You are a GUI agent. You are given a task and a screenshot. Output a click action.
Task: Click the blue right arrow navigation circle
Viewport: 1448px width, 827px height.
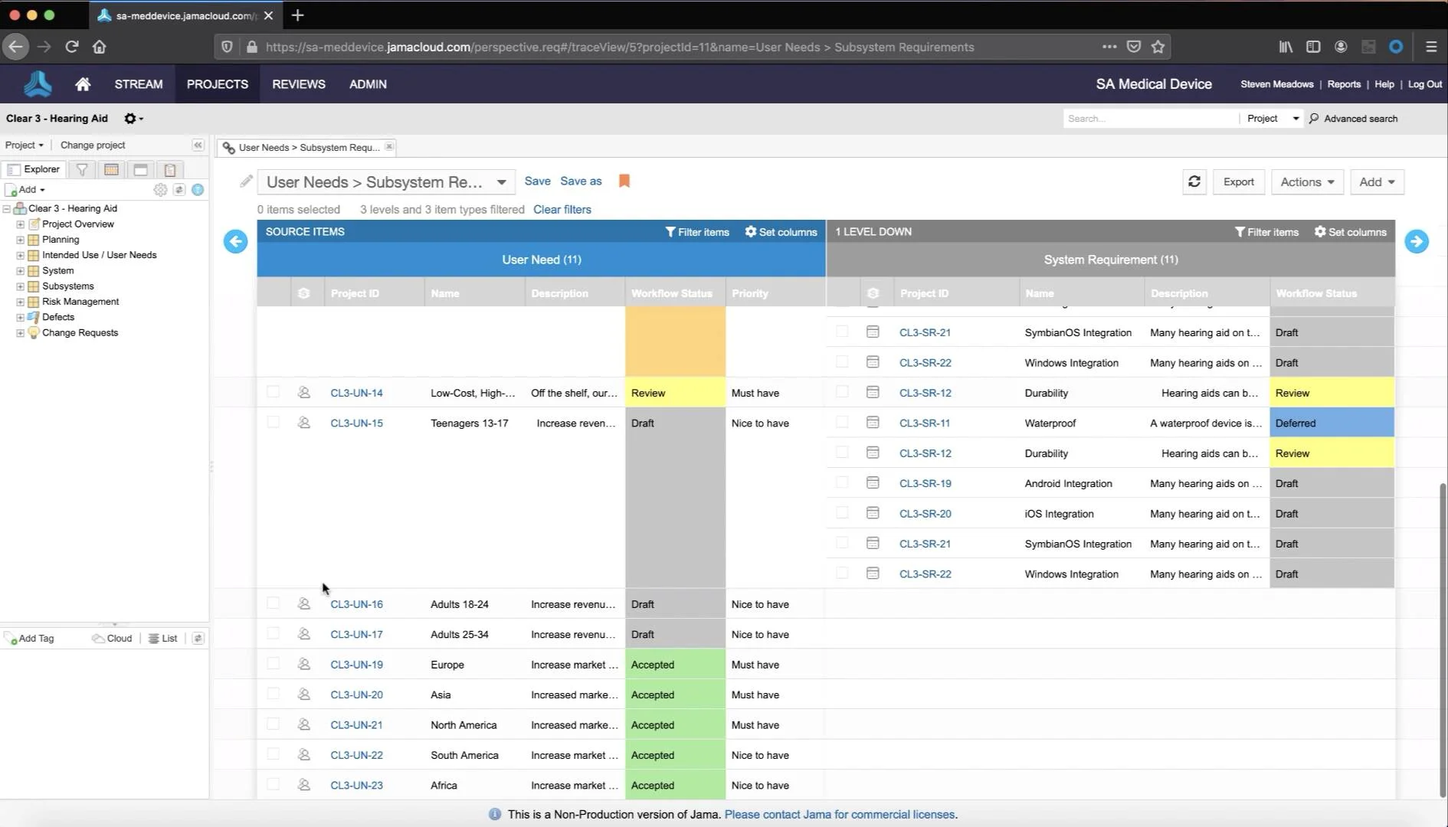1416,241
